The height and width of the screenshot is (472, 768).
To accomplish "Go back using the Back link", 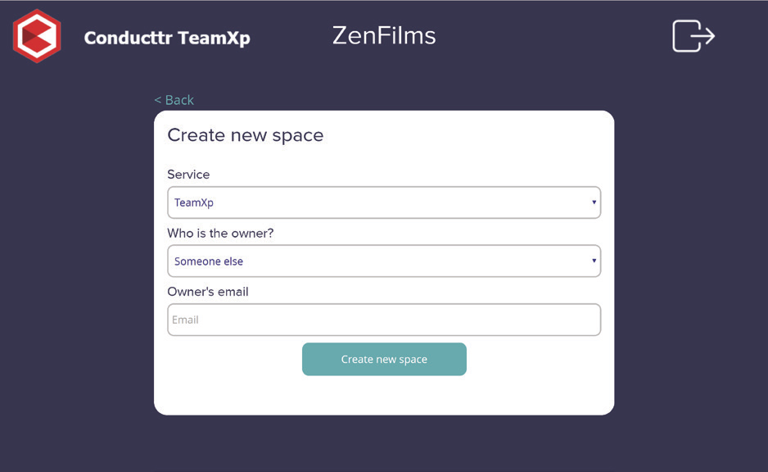I will point(174,100).
